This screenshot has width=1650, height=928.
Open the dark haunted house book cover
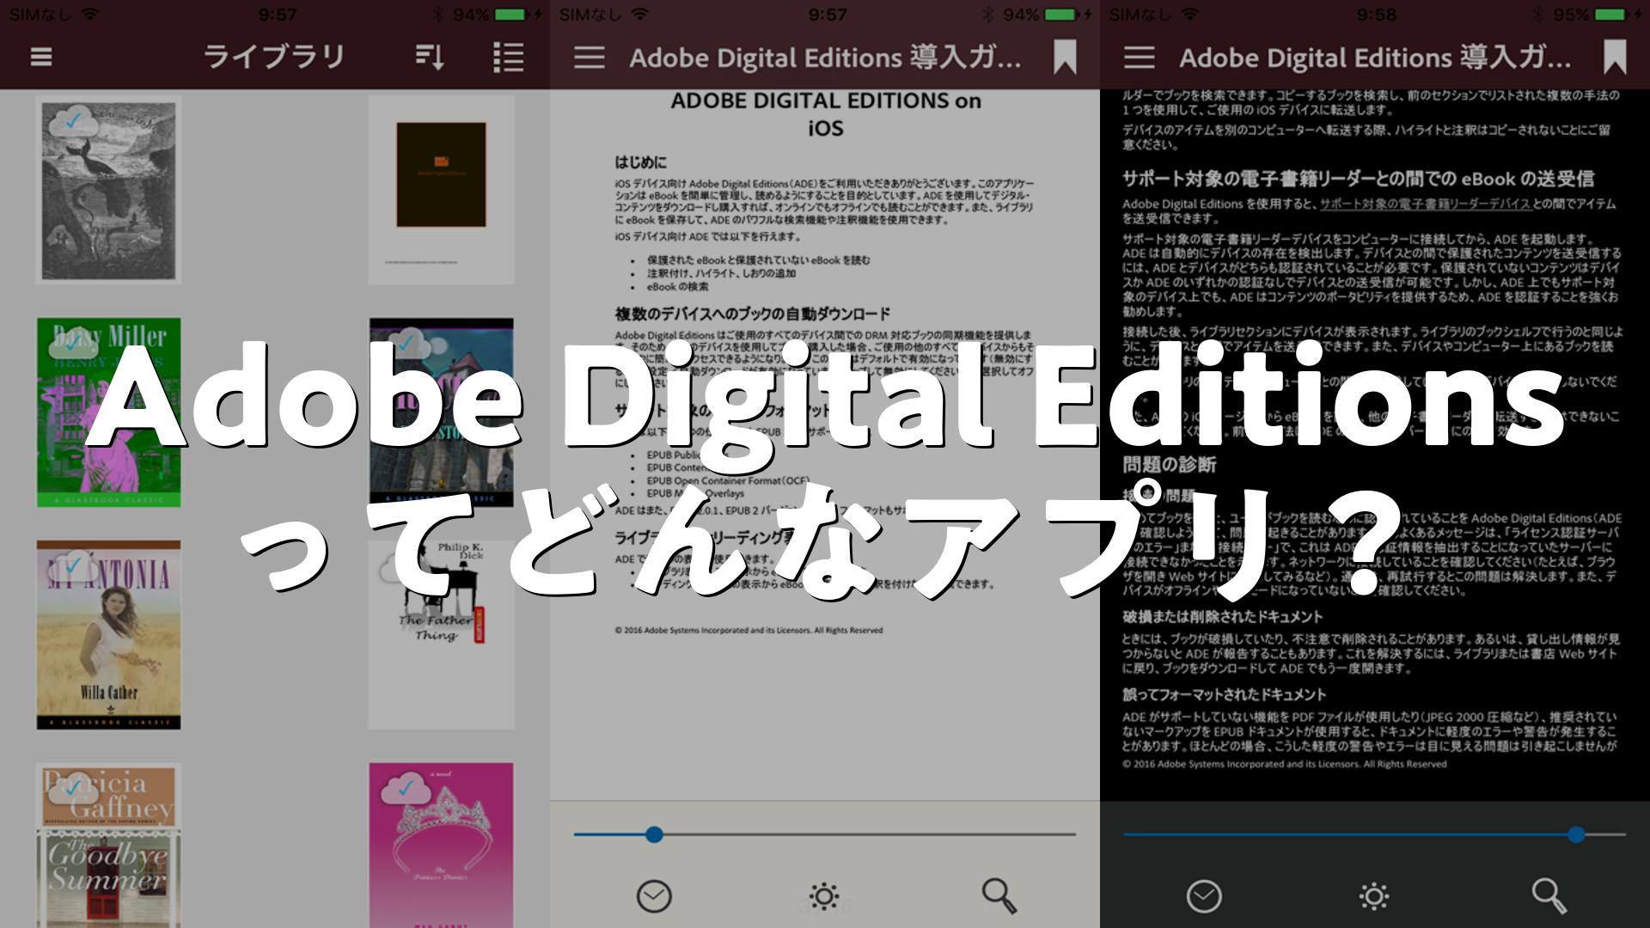442,412
